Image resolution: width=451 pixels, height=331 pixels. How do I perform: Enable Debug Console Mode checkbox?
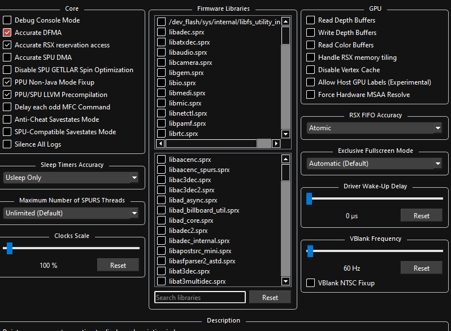(7, 20)
